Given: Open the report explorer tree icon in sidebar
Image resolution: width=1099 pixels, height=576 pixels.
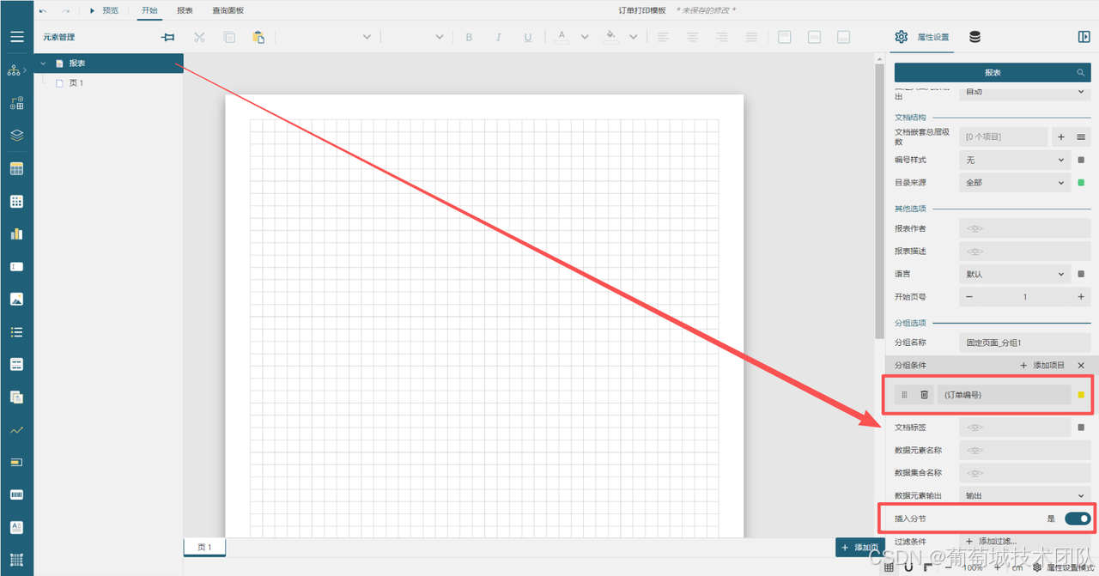Looking at the screenshot, I should tap(14, 70).
